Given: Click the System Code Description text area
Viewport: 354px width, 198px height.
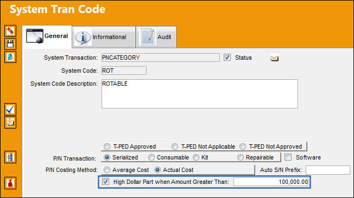Looking at the screenshot, I should click(200, 94).
